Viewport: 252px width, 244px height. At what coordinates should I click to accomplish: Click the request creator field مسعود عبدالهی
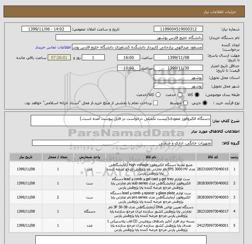pos(137,47)
